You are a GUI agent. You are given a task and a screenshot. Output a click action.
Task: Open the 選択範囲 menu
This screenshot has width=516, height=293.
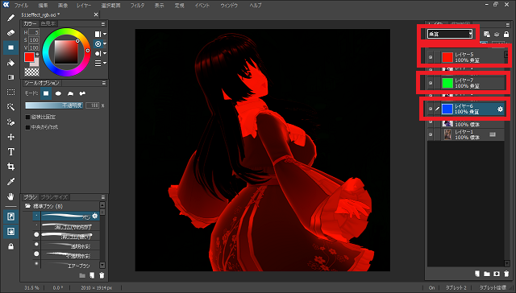coord(110,6)
